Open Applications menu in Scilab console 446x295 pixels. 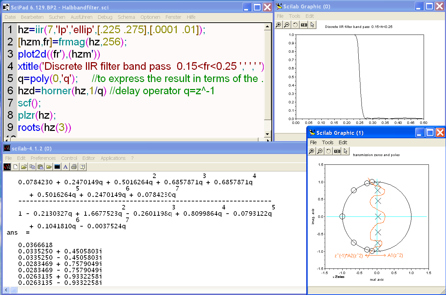click(x=113, y=158)
